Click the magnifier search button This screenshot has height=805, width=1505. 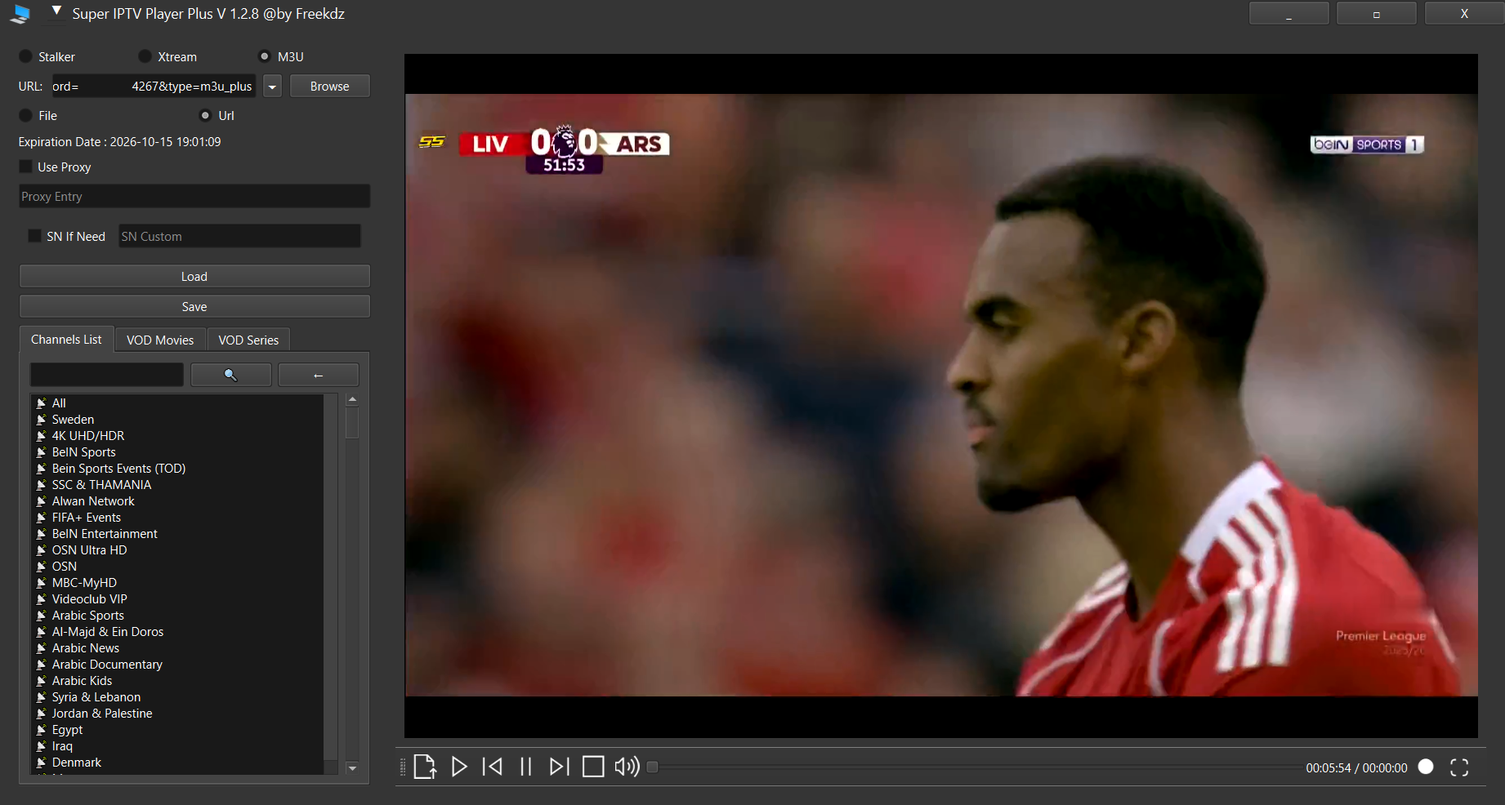pyautogui.click(x=230, y=375)
